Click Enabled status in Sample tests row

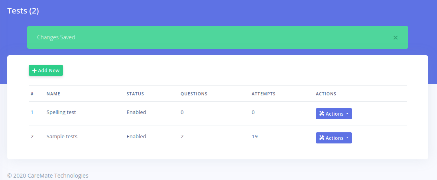coord(136,137)
